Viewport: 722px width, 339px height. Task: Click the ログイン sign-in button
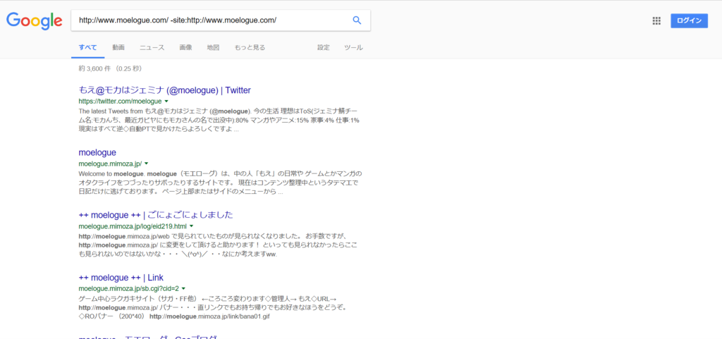pyautogui.click(x=689, y=20)
